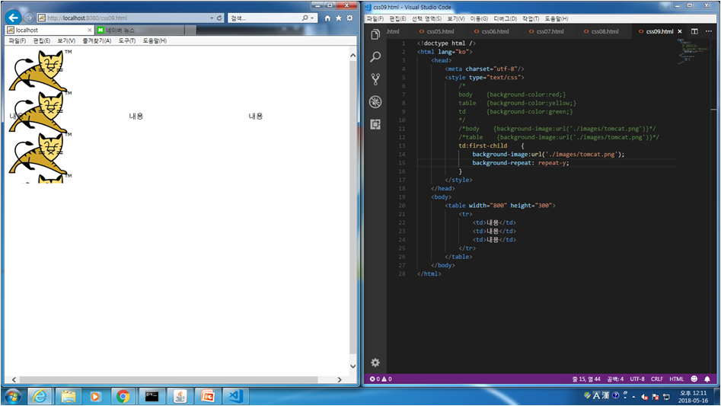Launch Internet Explorer from the taskbar
721x406 pixels.
40,396
